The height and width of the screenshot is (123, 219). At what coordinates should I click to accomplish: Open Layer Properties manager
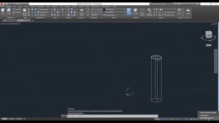(149, 12)
